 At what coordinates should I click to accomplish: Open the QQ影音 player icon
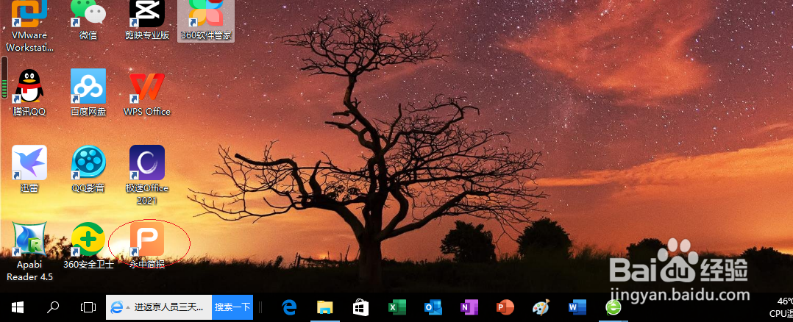click(x=88, y=169)
